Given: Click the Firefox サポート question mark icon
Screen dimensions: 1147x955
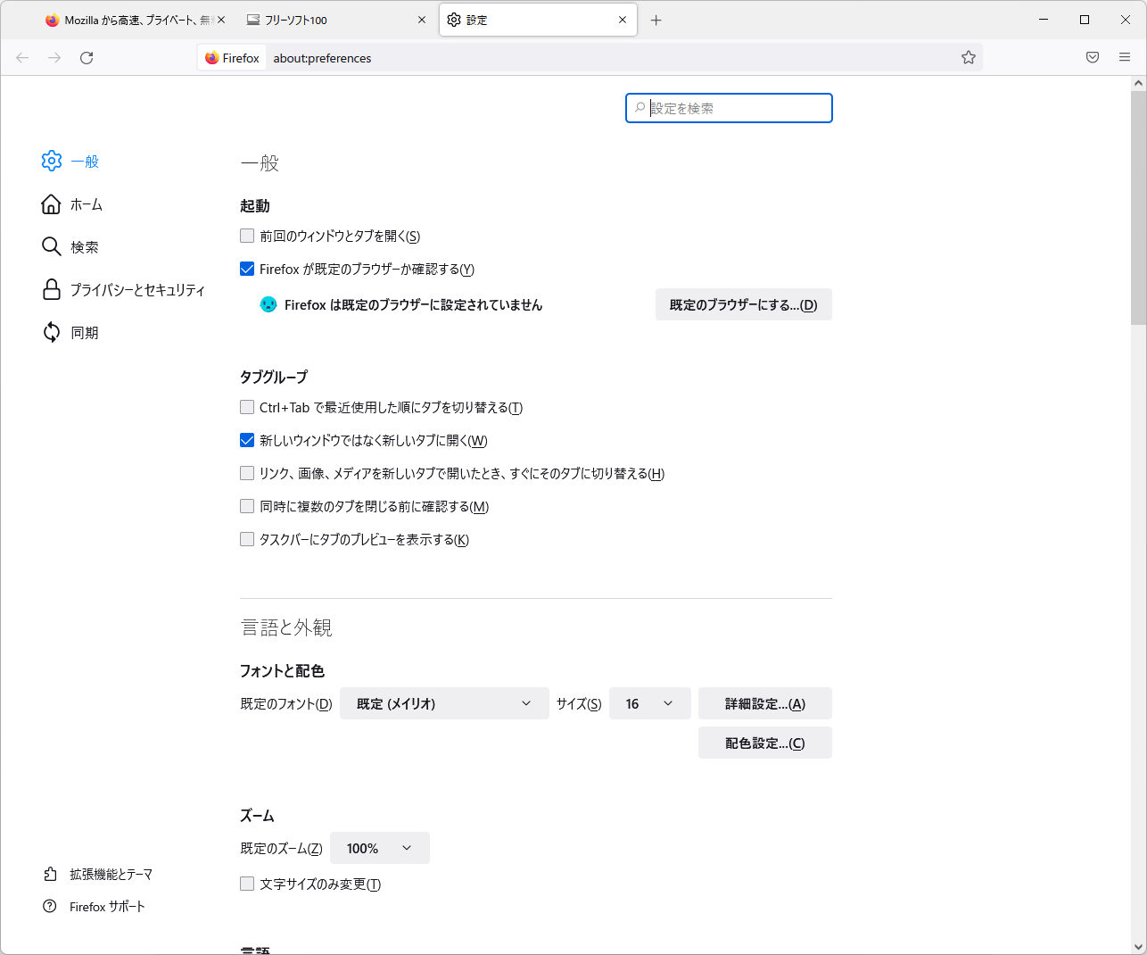Looking at the screenshot, I should (50, 907).
